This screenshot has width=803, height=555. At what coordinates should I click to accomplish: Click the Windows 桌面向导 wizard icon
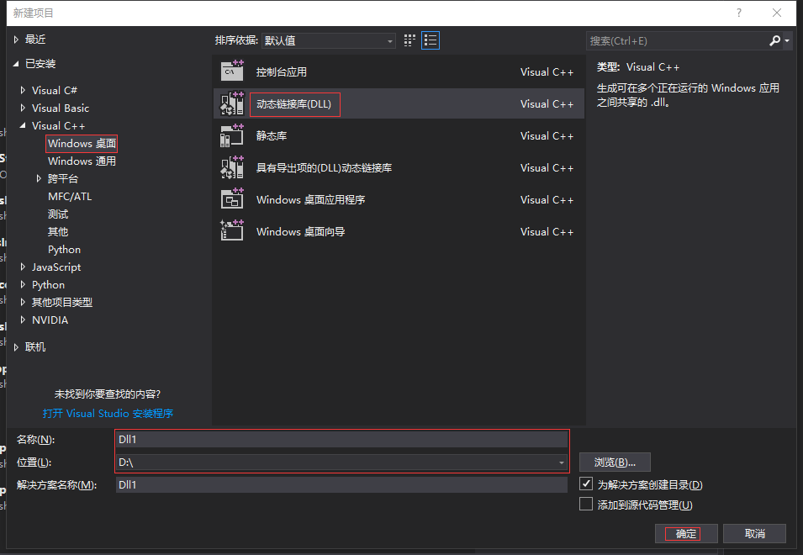click(232, 231)
